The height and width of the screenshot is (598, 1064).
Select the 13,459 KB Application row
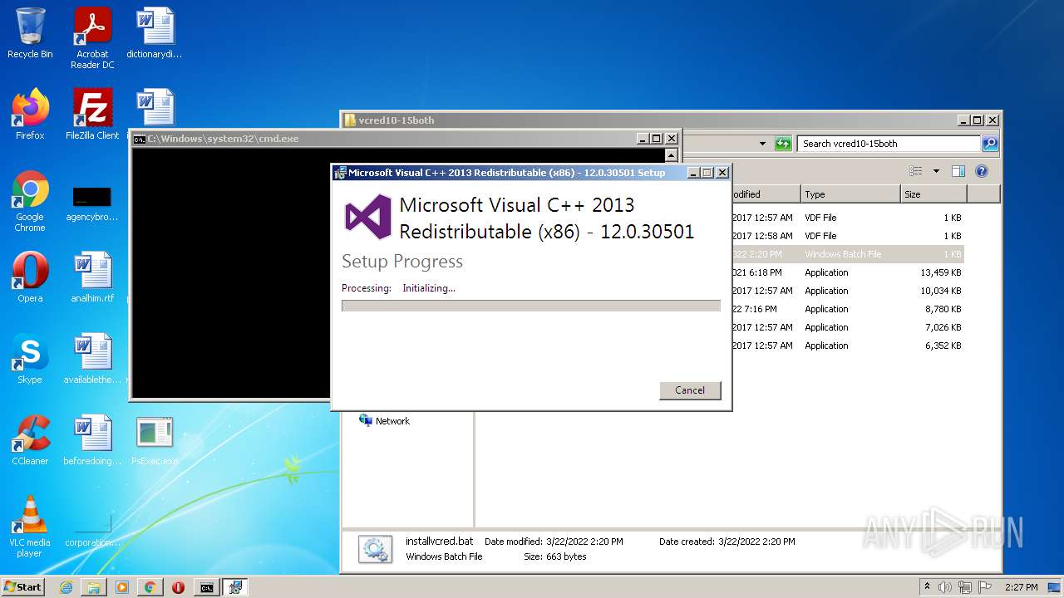click(847, 272)
